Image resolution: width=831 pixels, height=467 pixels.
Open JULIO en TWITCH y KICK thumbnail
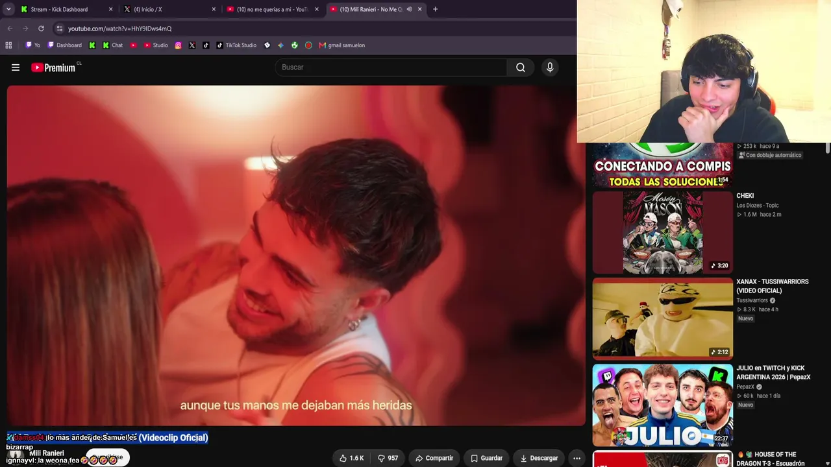[662, 405]
